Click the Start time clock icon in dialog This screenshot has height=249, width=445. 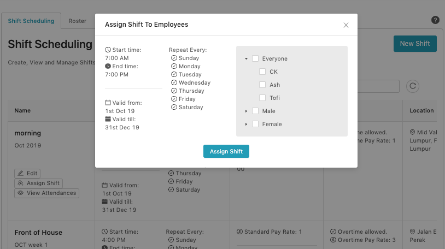coord(108,50)
